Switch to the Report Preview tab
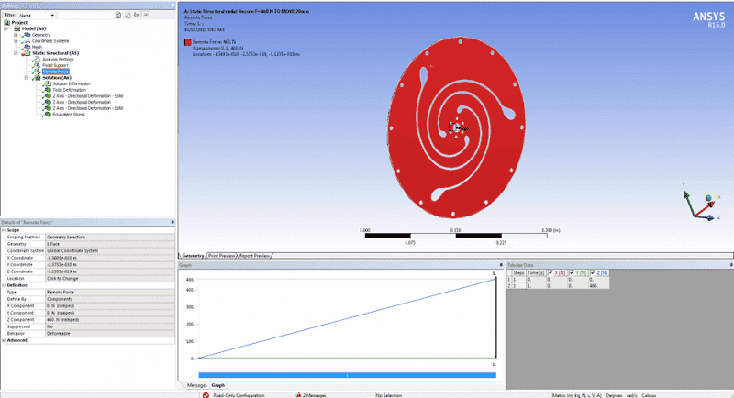The height and width of the screenshot is (398, 734). coord(255,255)
